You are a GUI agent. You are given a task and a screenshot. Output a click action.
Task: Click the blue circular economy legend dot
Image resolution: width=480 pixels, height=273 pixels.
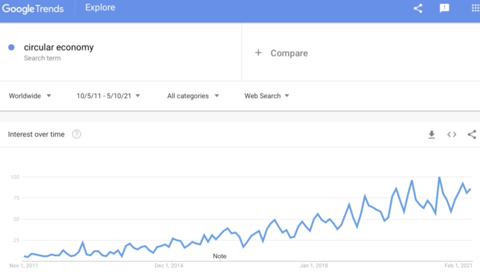(11, 47)
